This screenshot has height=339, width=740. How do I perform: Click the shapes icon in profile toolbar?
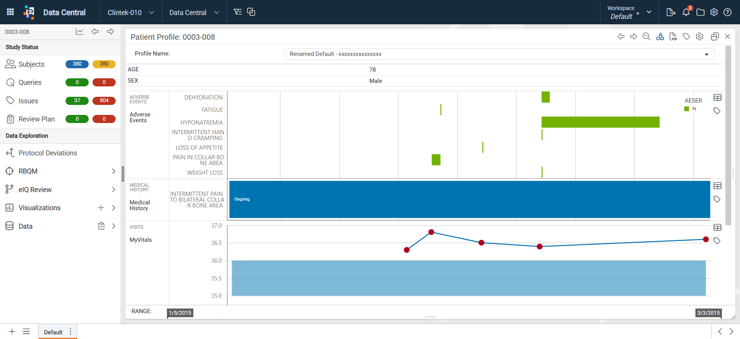[x=660, y=37]
